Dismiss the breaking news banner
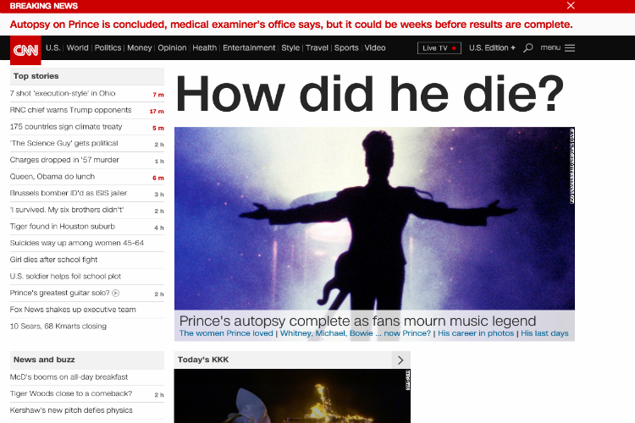The image size is (635, 423). [571, 5]
